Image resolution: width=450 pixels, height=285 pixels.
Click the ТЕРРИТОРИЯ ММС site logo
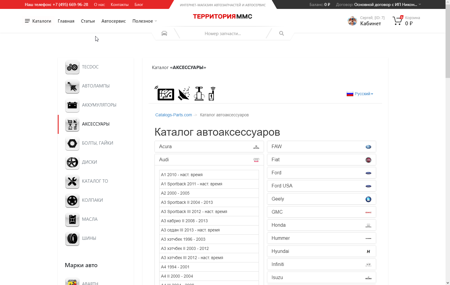(x=222, y=16)
